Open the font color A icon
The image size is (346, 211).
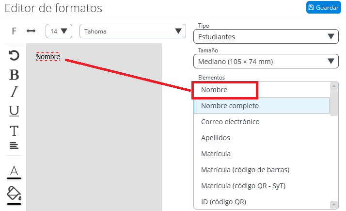pos(14,172)
